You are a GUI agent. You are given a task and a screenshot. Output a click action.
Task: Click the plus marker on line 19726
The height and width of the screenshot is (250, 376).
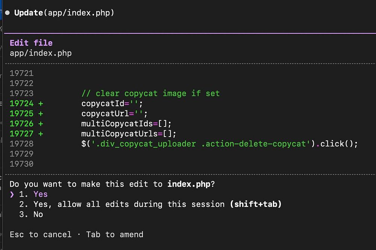pos(41,123)
